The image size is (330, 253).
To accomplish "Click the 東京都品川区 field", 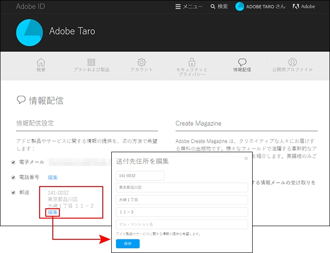I will (x=182, y=188).
